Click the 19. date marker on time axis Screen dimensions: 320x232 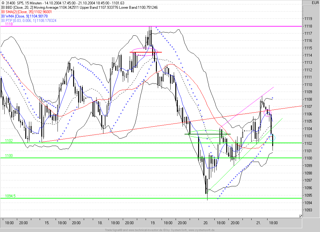(153, 223)
